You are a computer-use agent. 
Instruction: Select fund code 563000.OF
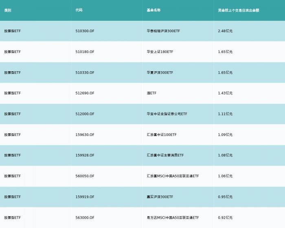85,218
